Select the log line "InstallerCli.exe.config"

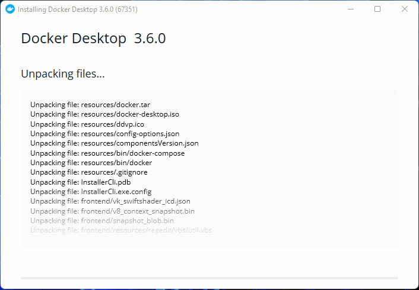91,192
